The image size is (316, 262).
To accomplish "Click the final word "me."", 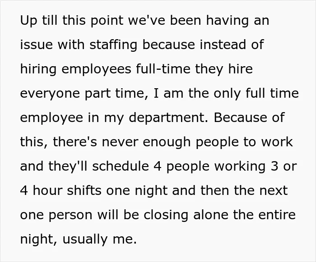I will tap(125, 239).
